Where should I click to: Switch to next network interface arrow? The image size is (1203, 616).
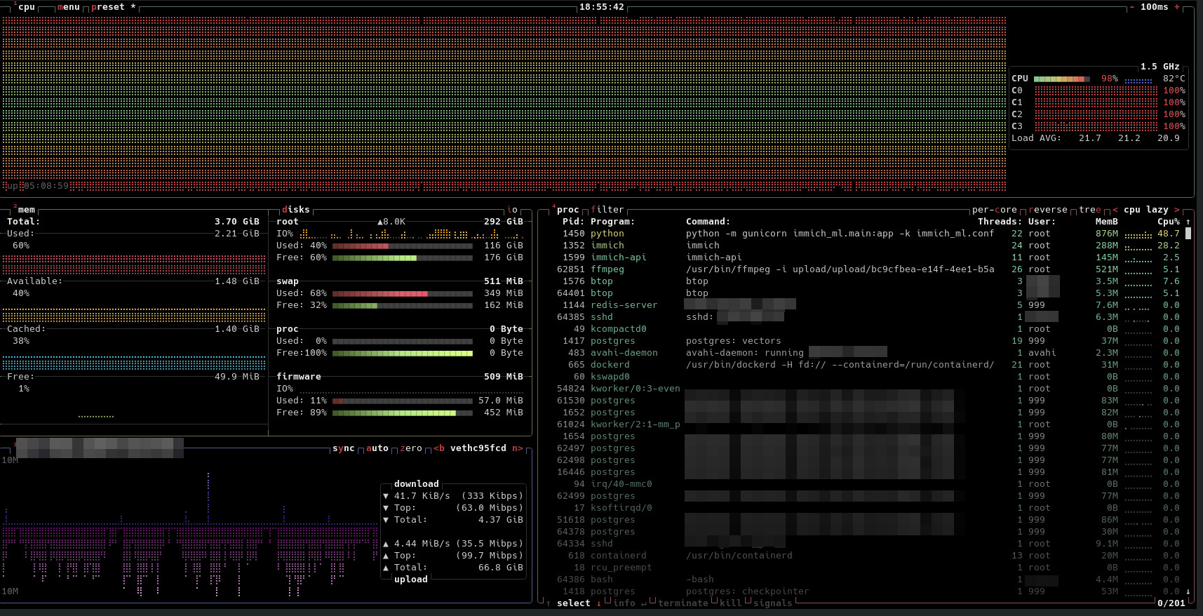pos(518,448)
